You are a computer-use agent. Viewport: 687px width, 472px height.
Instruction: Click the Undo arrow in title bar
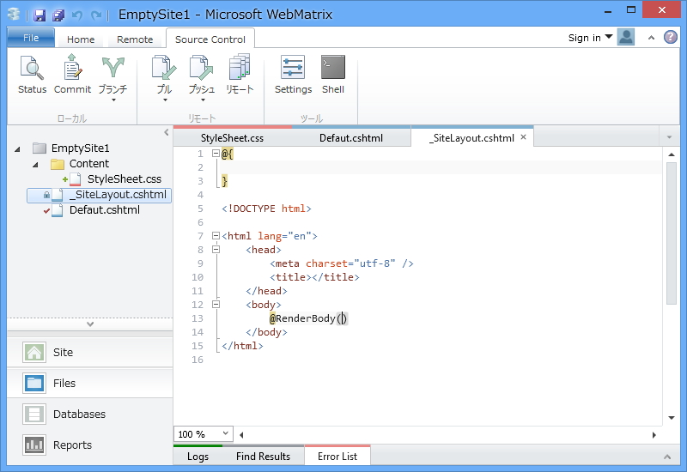[77, 15]
